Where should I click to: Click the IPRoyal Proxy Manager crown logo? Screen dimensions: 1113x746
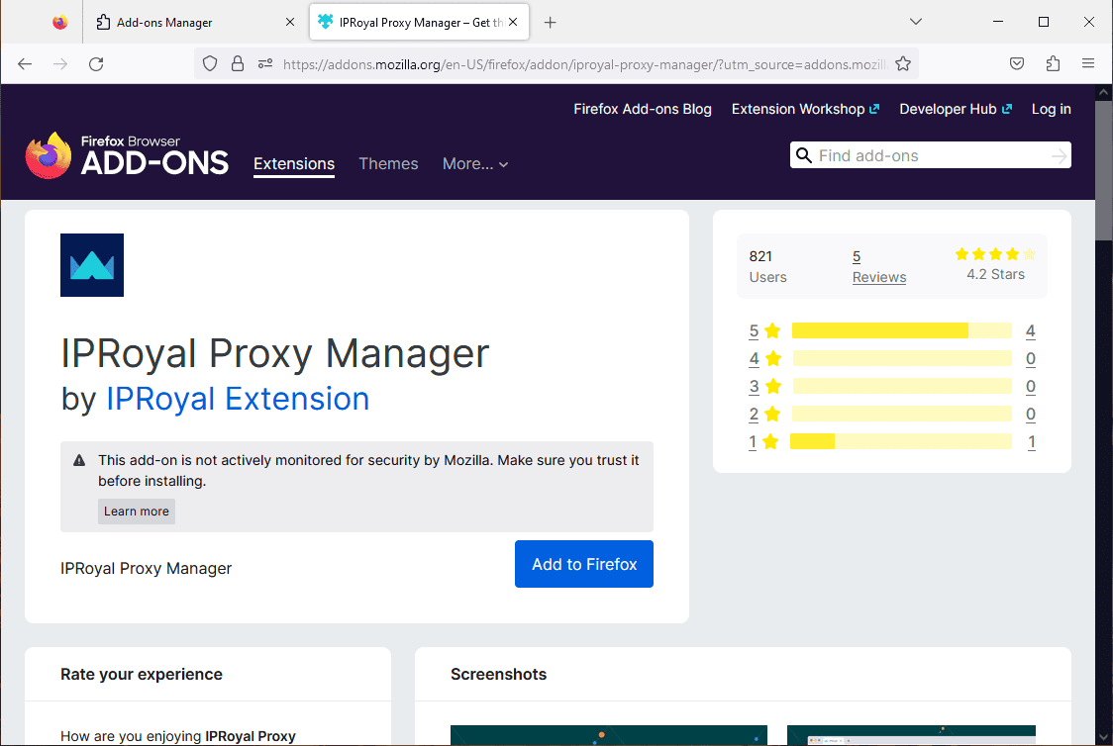[x=92, y=265]
